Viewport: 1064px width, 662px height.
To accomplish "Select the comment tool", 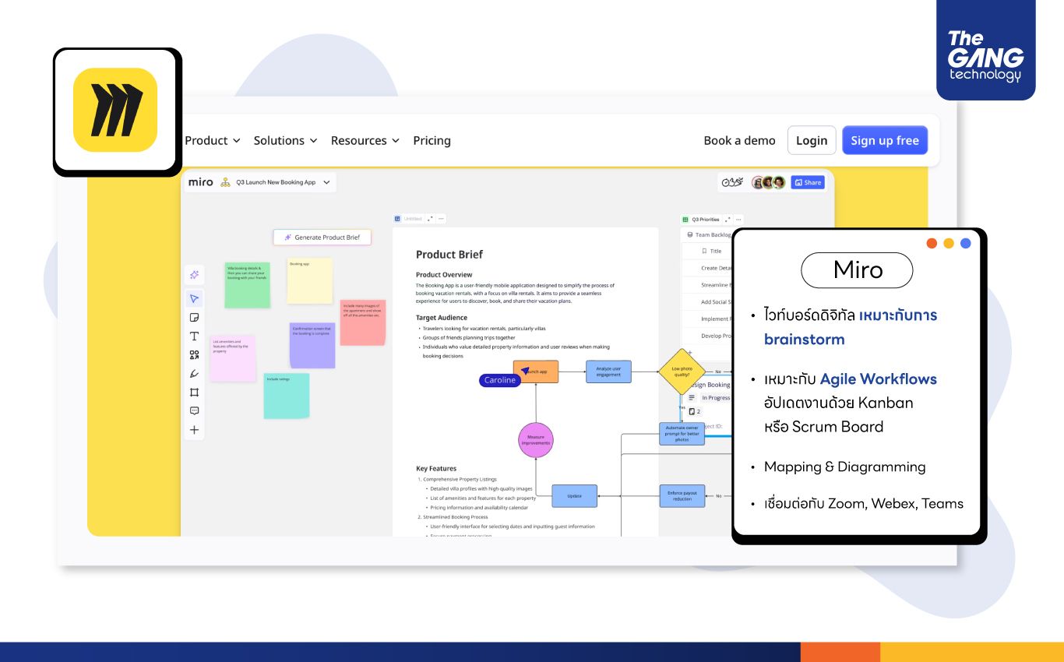I will click(194, 410).
